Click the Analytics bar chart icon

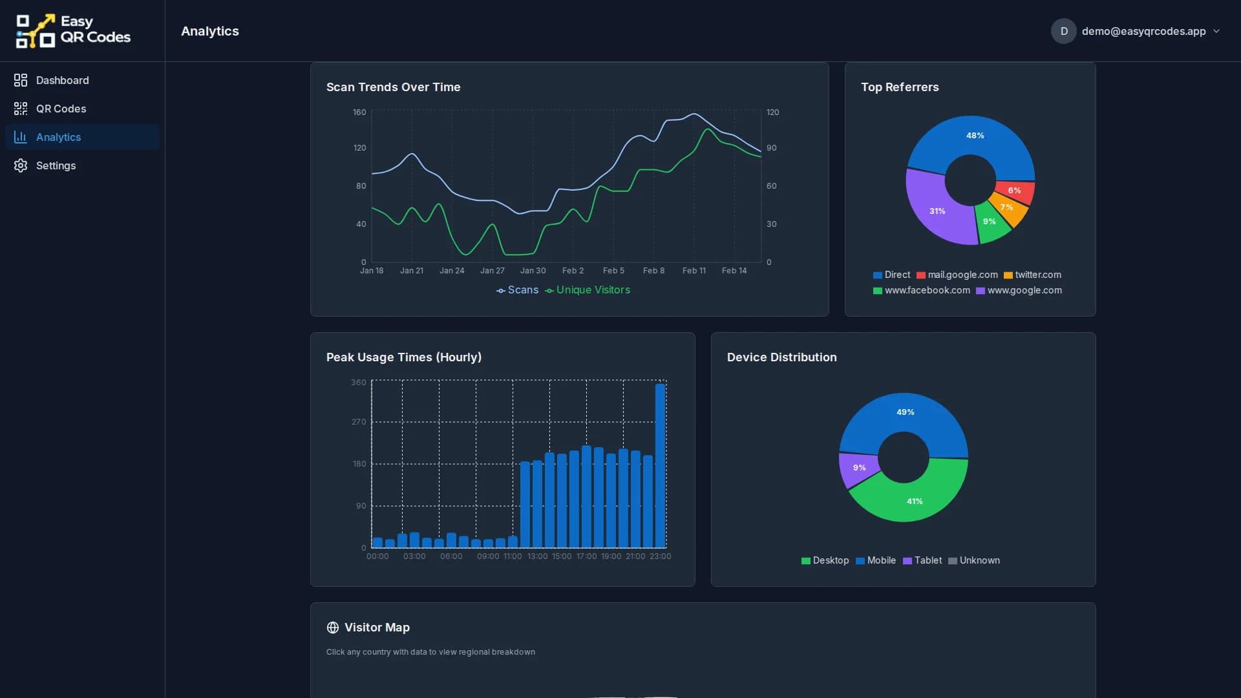21,137
